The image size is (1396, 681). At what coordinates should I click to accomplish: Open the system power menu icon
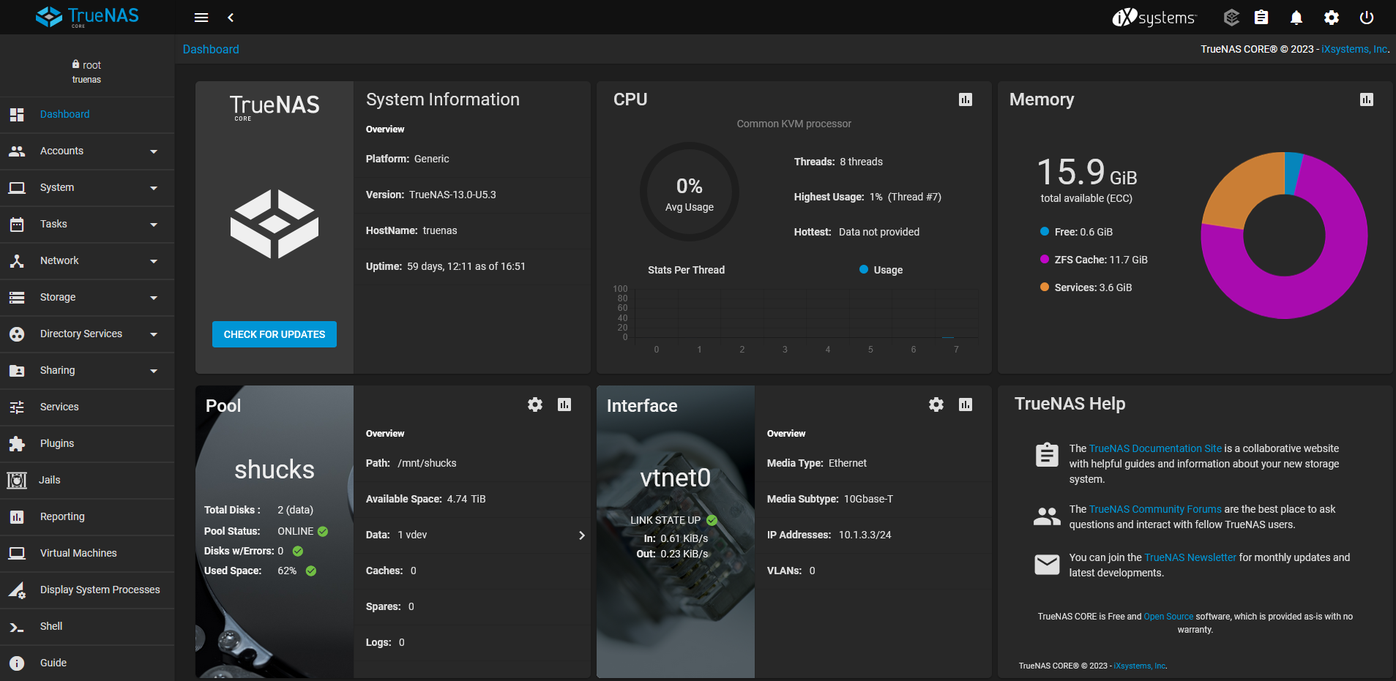click(1367, 17)
